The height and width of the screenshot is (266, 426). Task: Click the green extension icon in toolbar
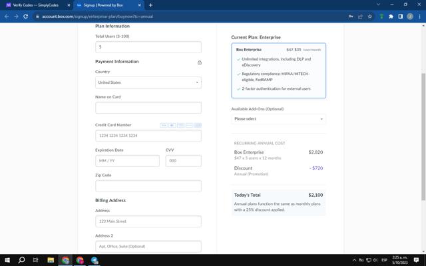coord(381,17)
